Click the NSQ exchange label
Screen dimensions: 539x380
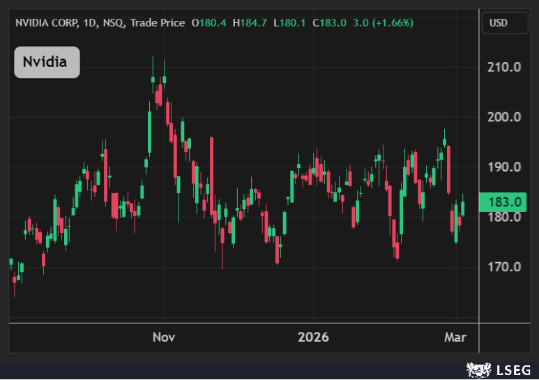click(x=114, y=23)
